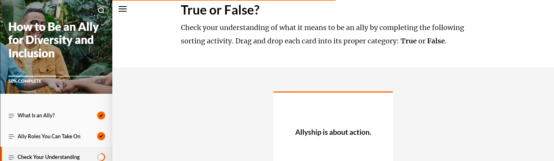Click the bold word True in instructions
554x161 pixels.
[x=408, y=41]
